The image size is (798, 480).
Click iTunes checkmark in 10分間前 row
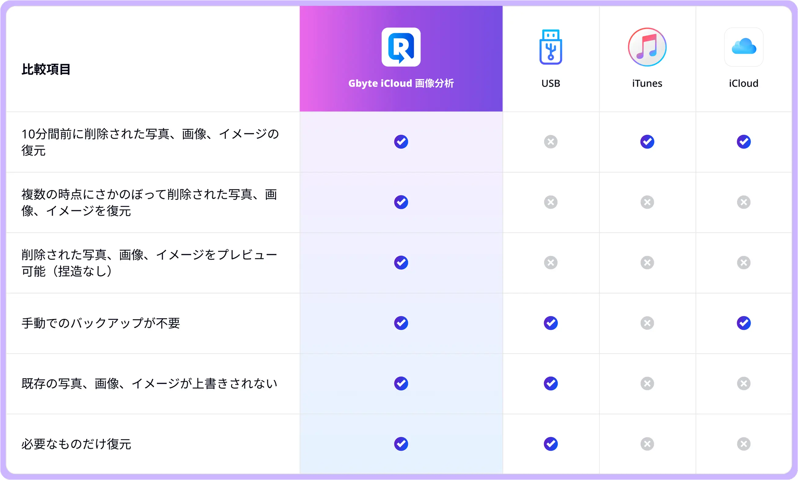(x=647, y=142)
